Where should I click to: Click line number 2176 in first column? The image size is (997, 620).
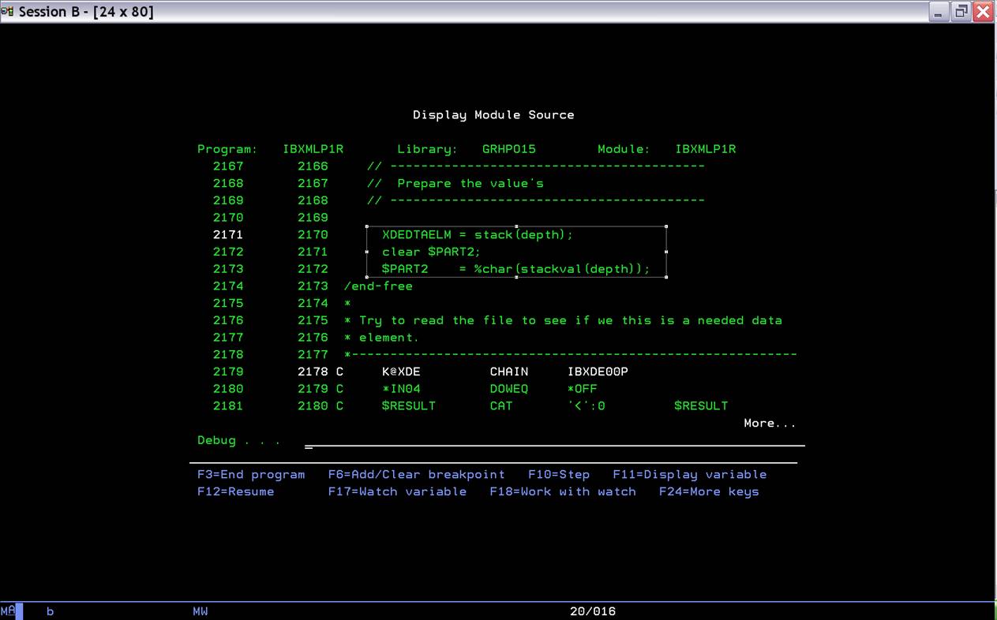click(228, 320)
